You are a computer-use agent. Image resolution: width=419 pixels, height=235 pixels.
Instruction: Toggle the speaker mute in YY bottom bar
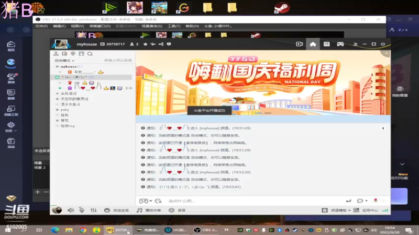[71, 210]
